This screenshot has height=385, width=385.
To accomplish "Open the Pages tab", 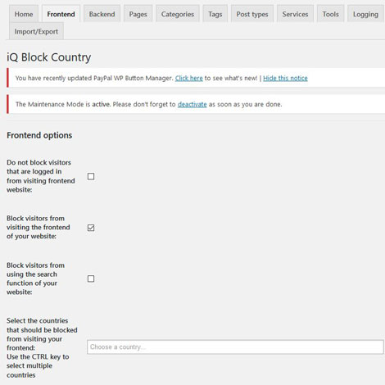I will coord(138,14).
